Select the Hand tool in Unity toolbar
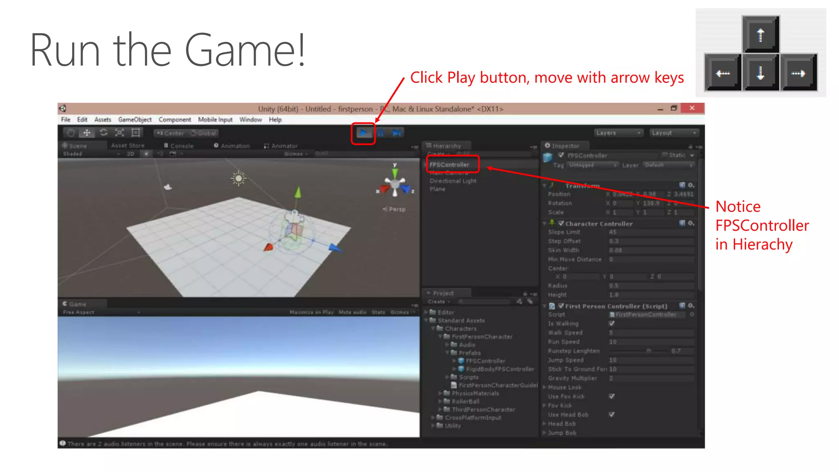 tap(71, 133)
